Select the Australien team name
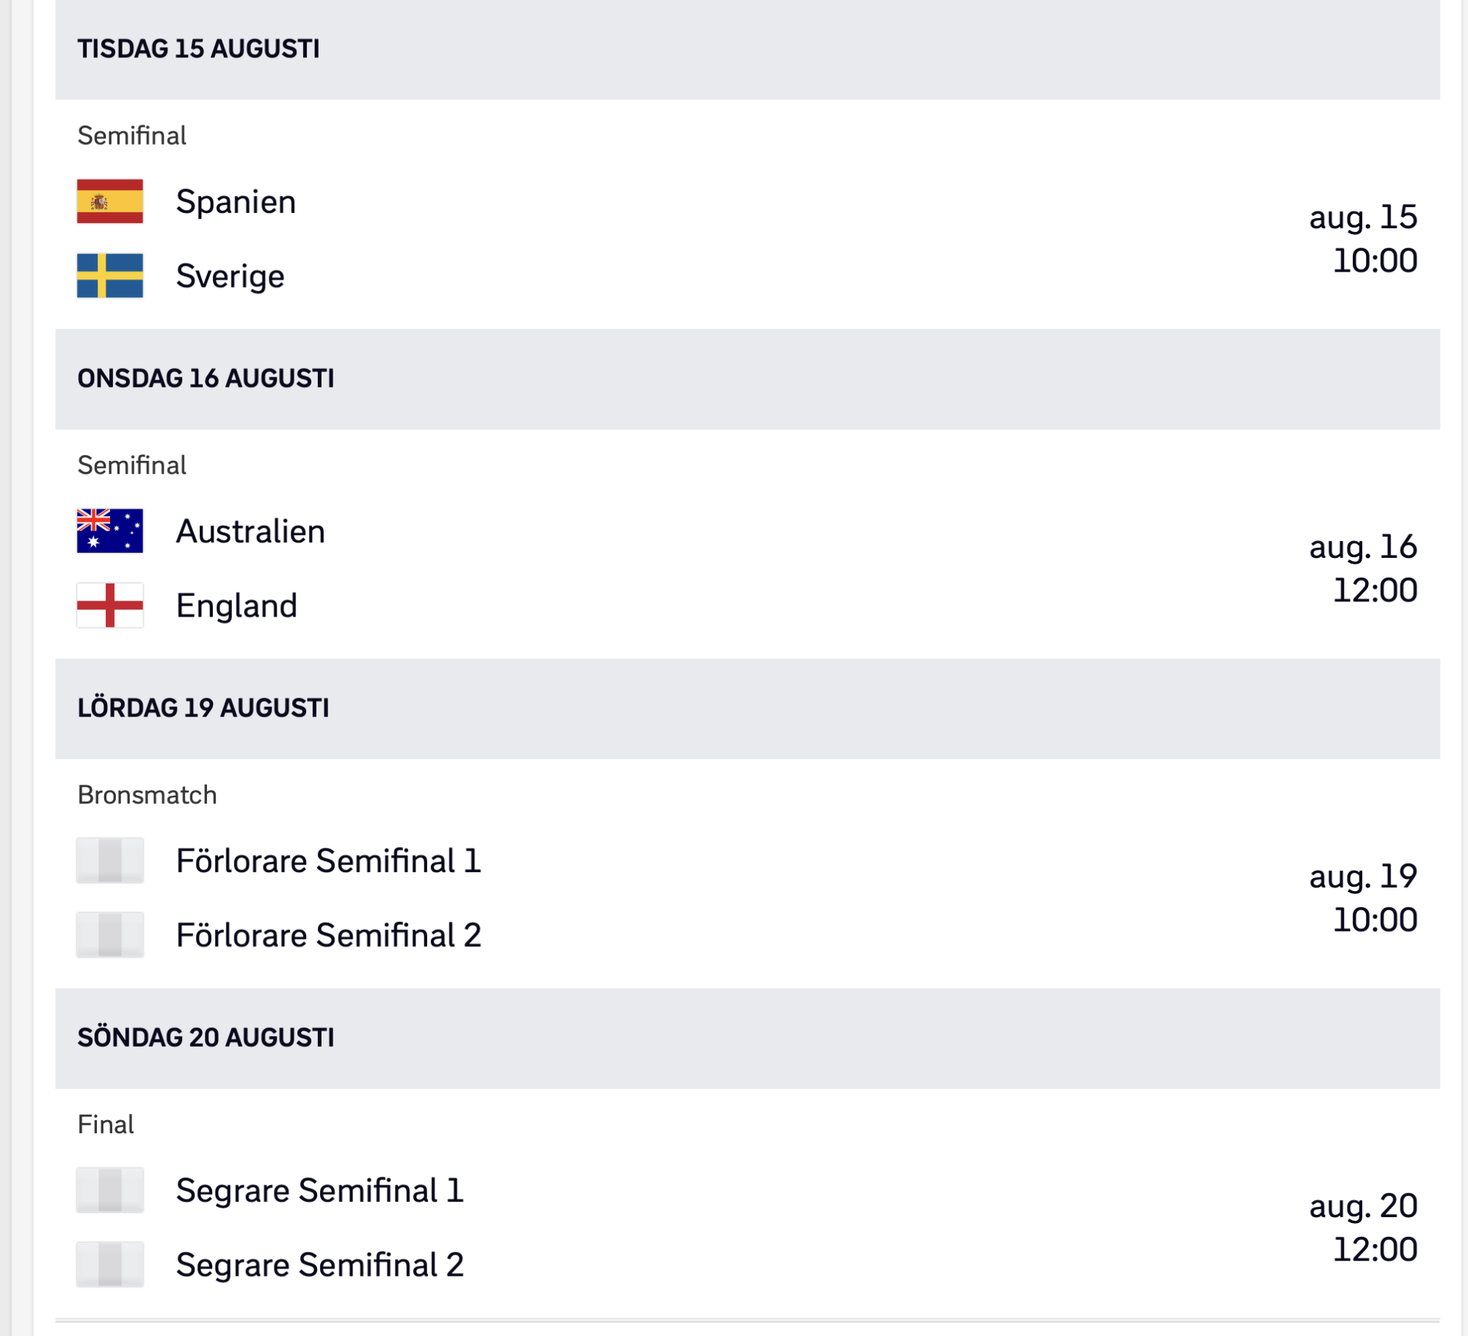This screenshot has width=1468, height=1336. pyautogui.click(x=250, y=531)
